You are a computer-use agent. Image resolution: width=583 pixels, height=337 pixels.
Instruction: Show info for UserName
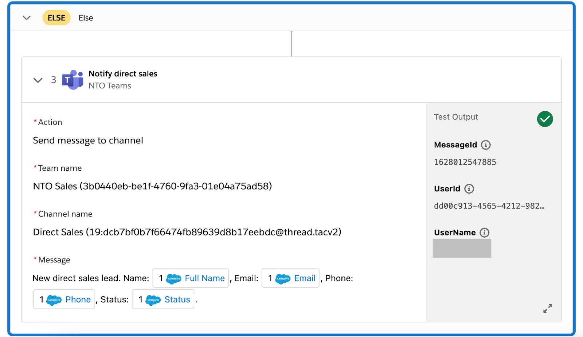[x=484, y=233]
